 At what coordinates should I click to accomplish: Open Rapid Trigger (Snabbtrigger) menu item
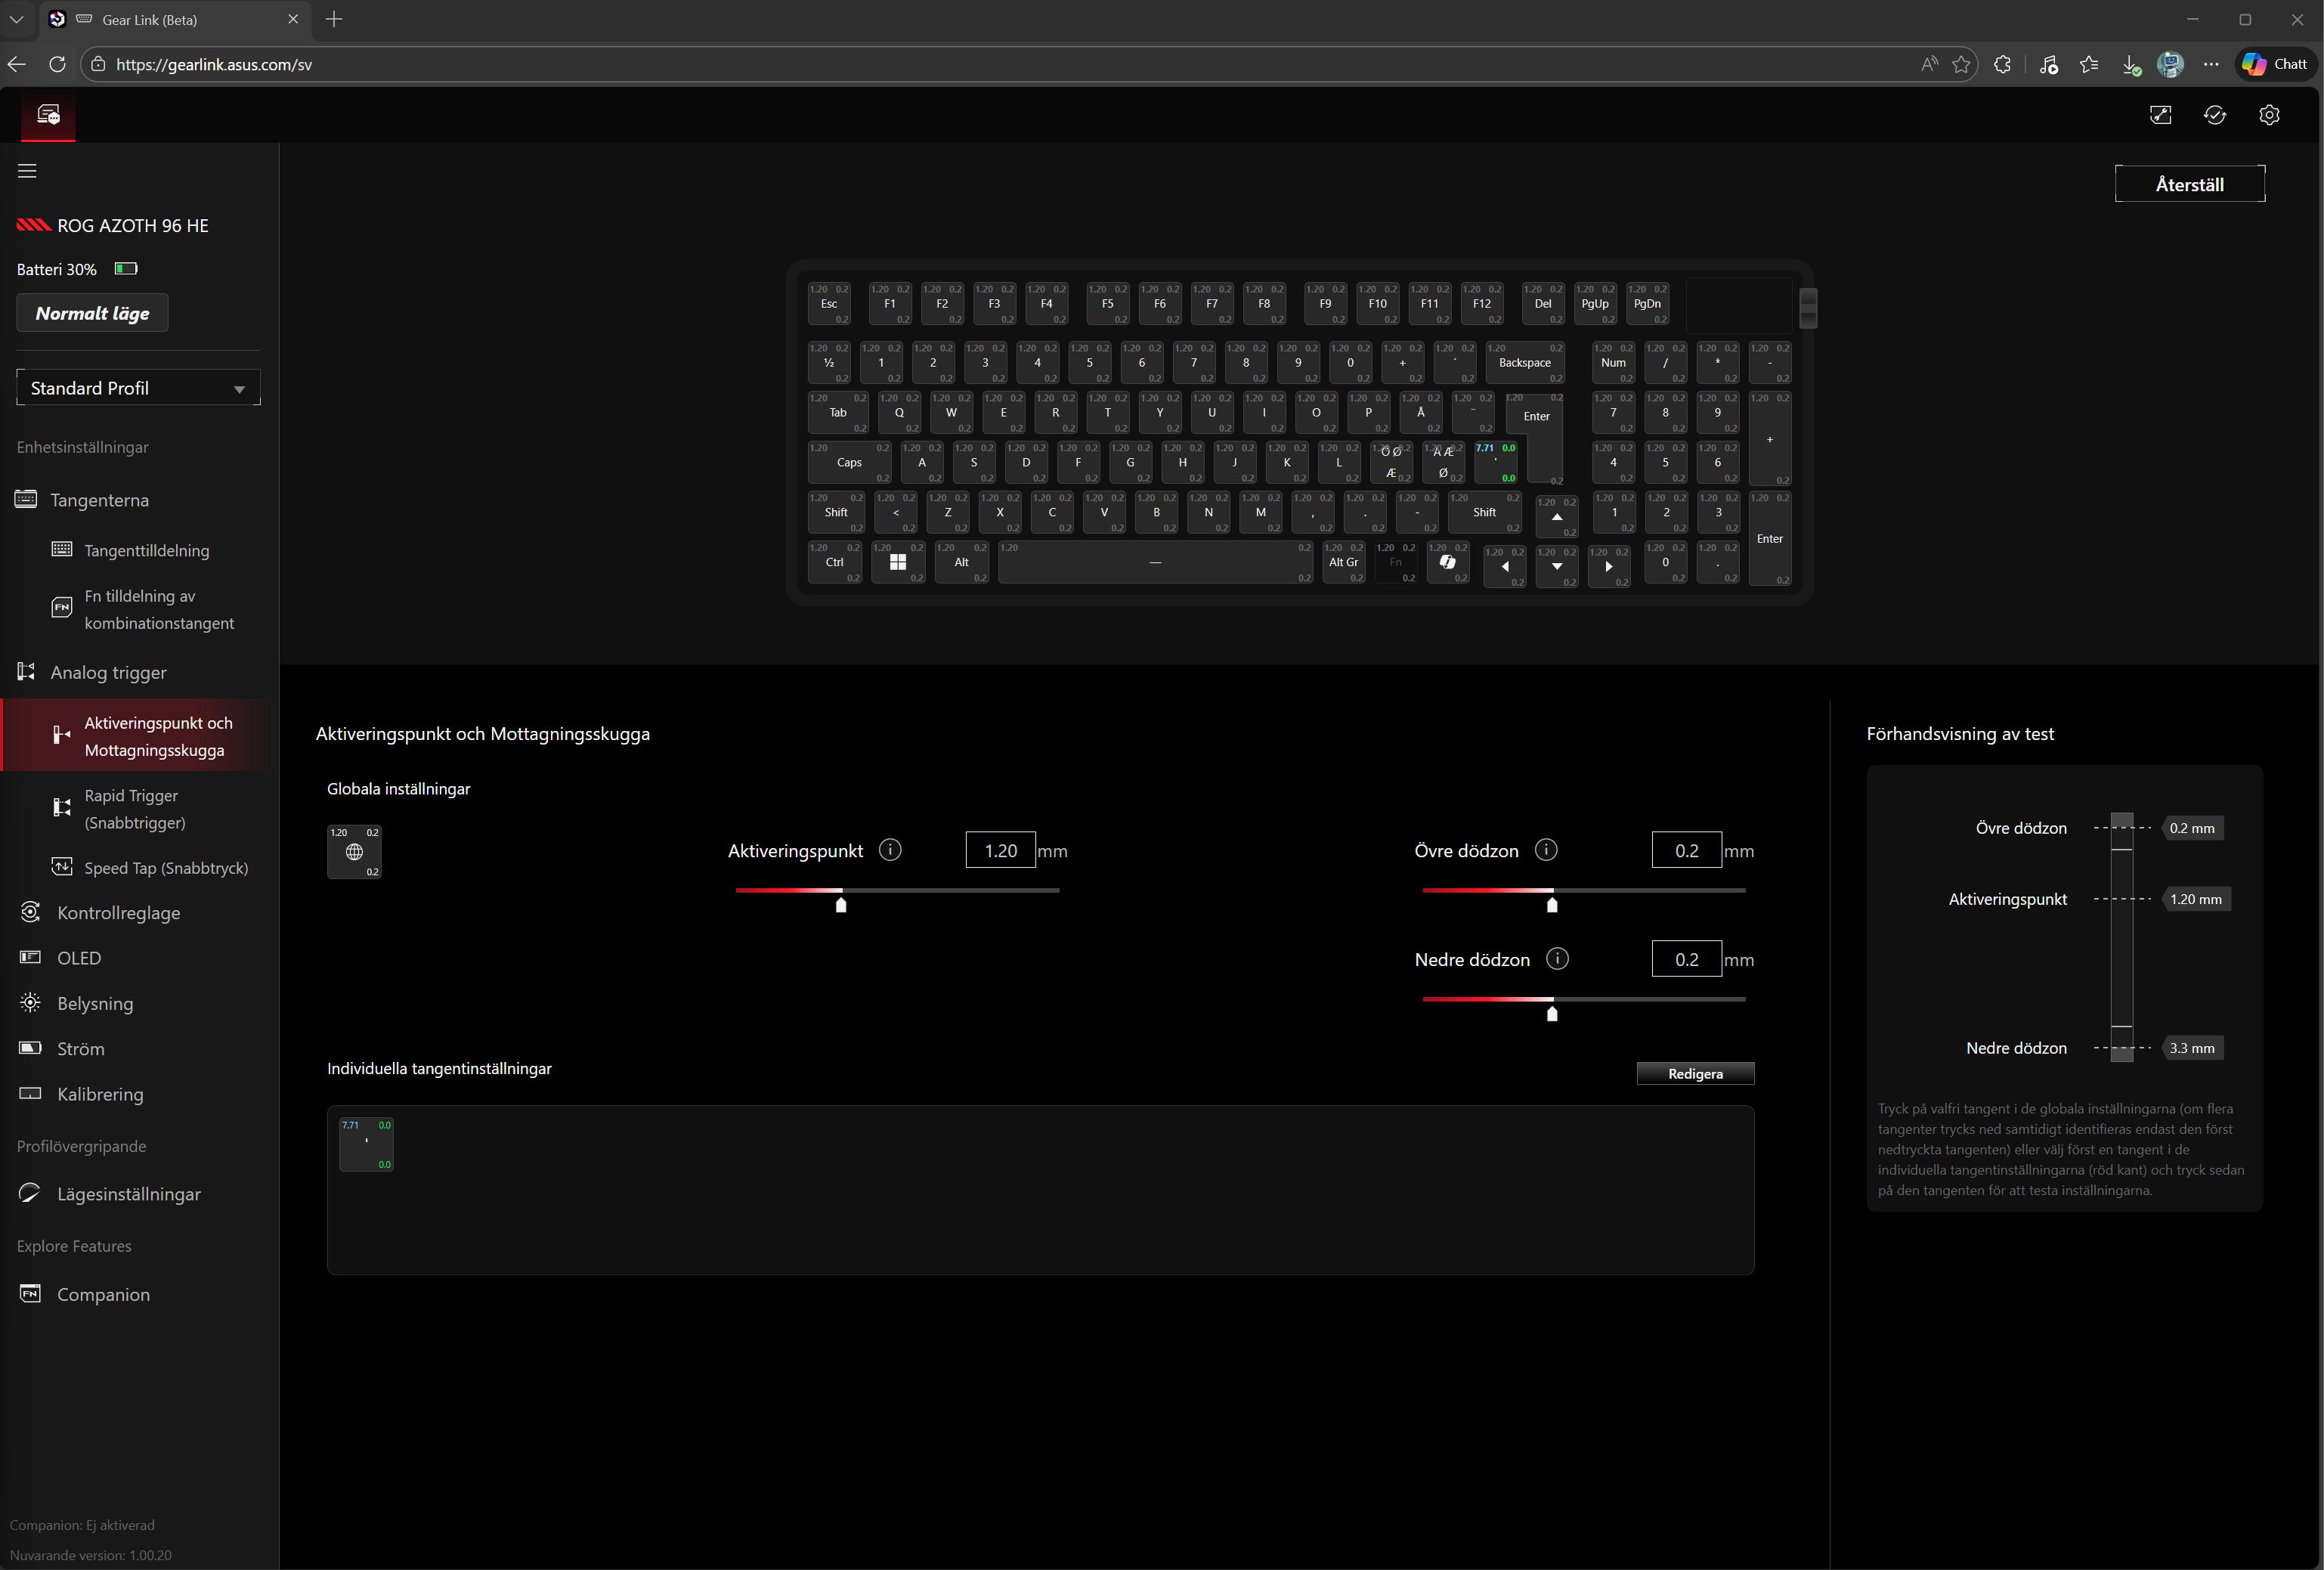tap(134, 809)
